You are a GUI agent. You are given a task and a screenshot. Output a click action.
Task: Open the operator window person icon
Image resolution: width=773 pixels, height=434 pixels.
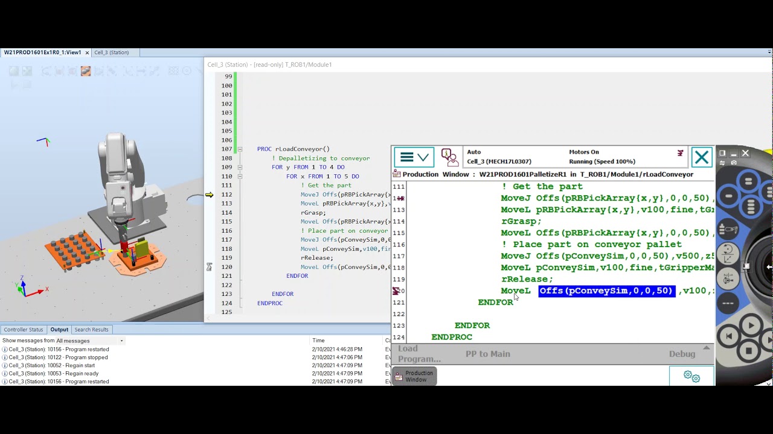click(x=449, y=157)
